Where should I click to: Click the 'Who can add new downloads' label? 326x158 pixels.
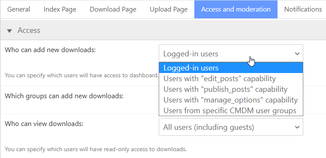click(50, 50)
